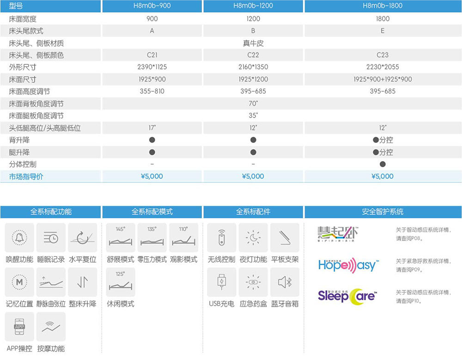
Task: Click the 请查阅P10 note text
Action: 409,301
